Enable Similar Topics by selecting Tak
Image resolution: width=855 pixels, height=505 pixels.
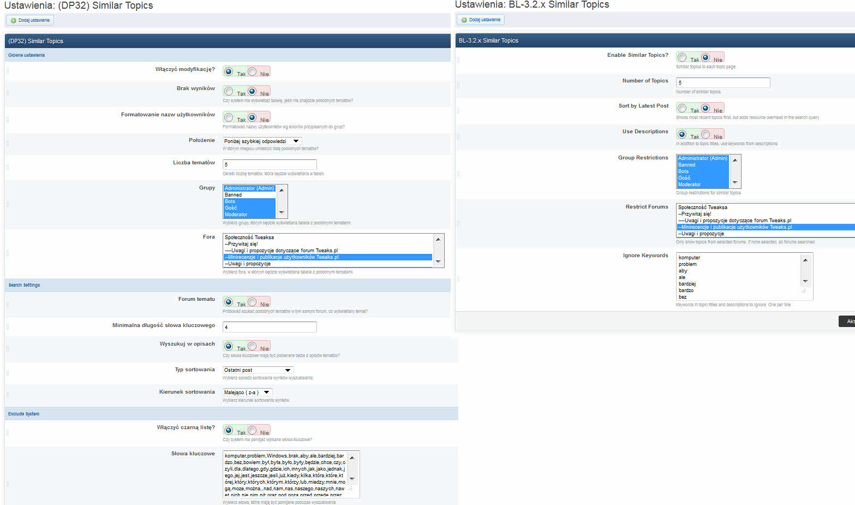[683, 57]
